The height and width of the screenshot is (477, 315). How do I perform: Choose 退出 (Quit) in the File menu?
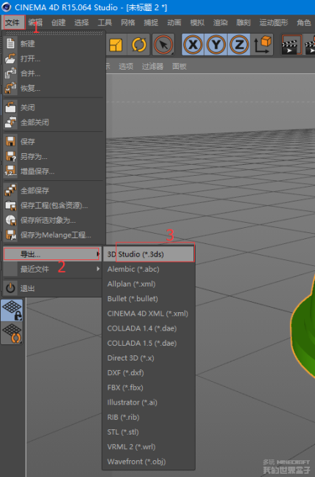(x=52, y=289)
